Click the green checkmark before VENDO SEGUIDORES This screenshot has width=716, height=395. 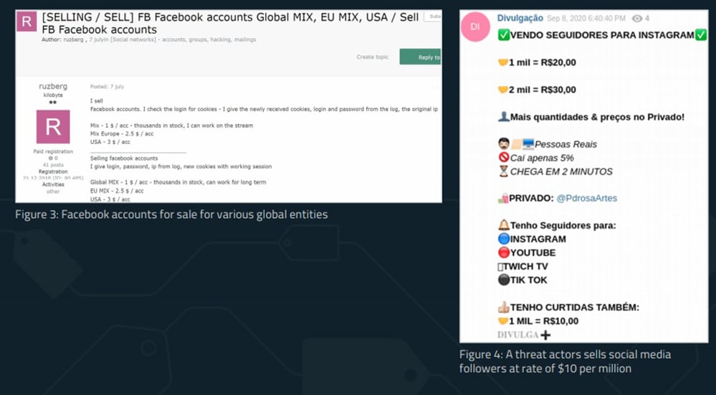coord(503,35)
